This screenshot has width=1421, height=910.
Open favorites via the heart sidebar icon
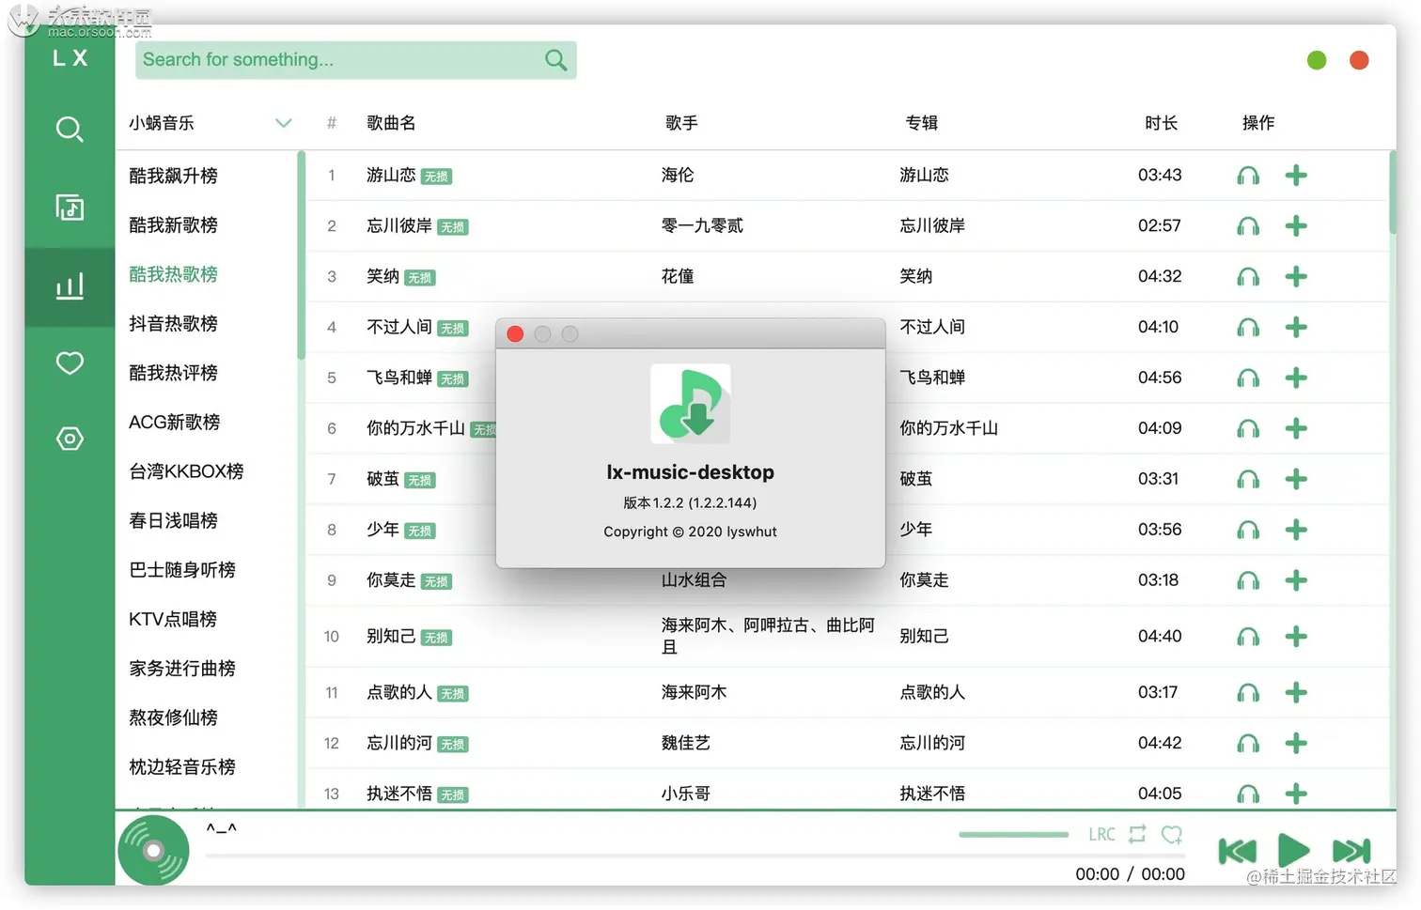(70, 362)
